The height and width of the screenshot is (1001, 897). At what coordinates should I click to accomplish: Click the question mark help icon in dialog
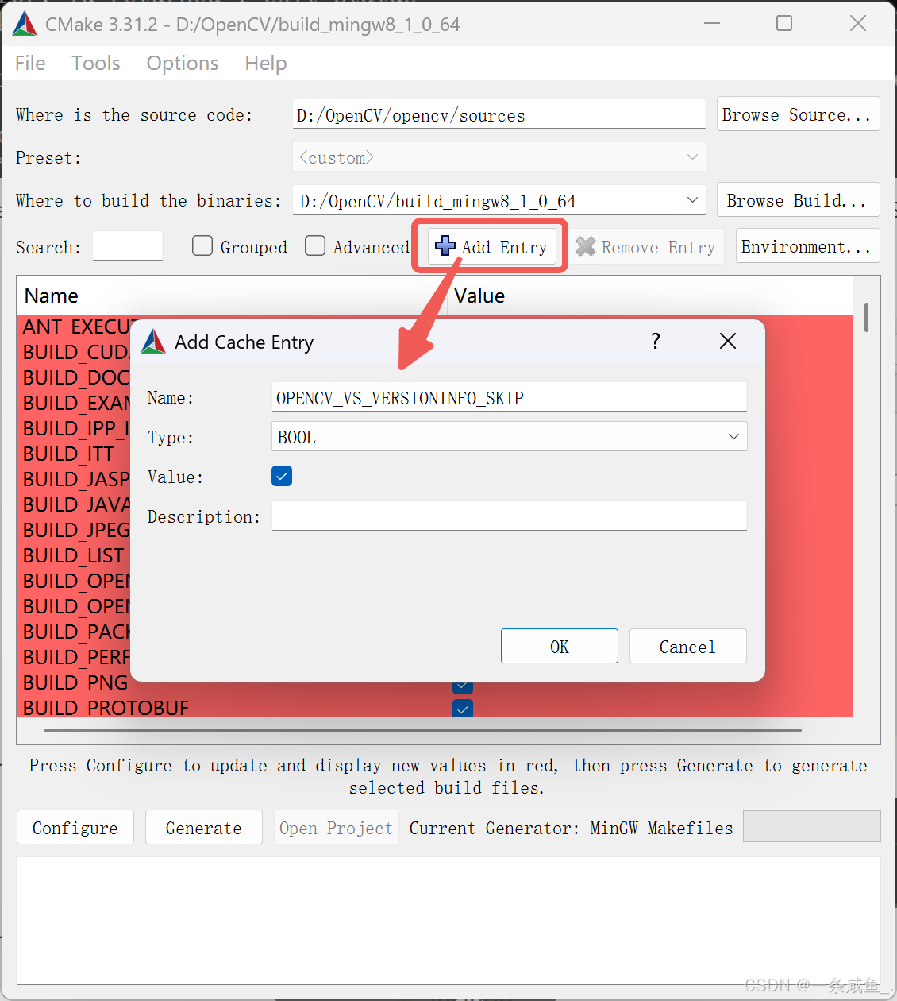[656, 341]
